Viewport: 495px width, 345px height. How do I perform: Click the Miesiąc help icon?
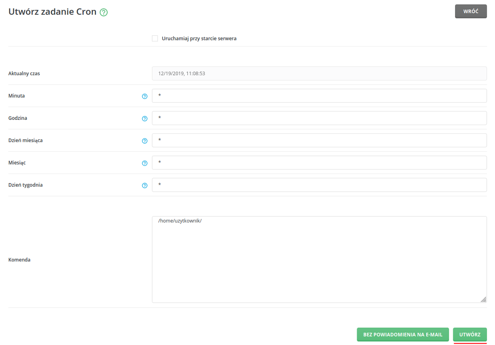(144, 163)
